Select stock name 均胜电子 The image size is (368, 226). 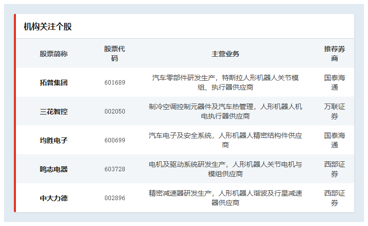[54, 140]
